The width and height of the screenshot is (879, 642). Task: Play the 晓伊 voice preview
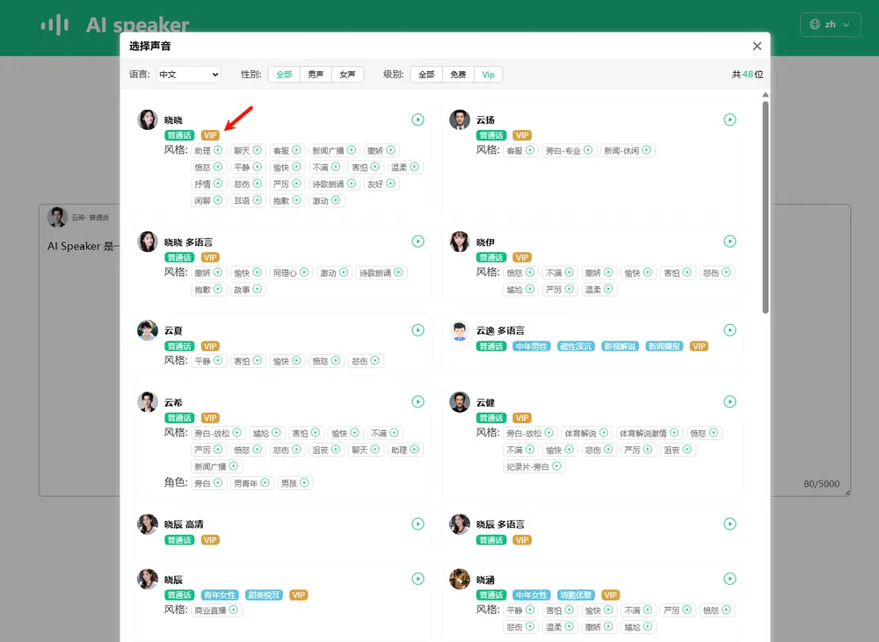tap(730, 242)
